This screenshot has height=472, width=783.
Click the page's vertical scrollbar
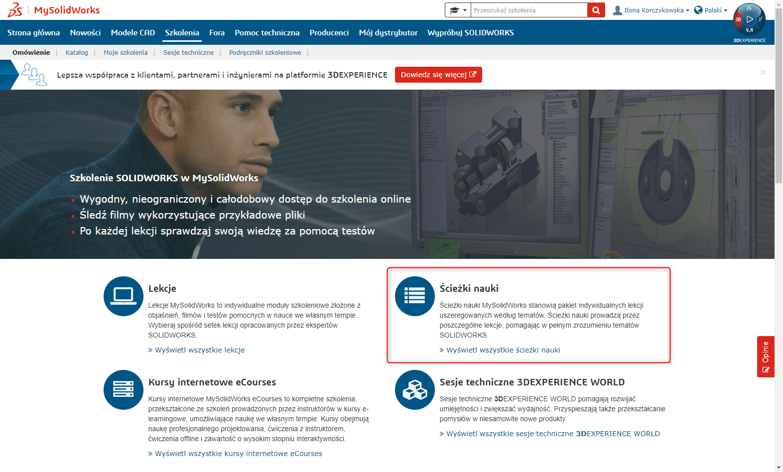click(779, 100)
